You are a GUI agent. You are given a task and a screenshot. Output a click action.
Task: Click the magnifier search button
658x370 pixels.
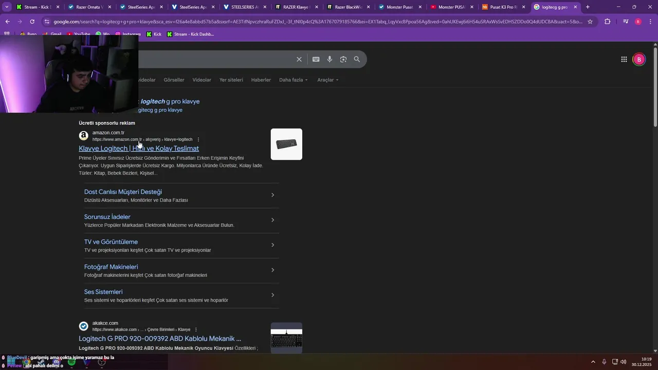[x=357, y=59]
